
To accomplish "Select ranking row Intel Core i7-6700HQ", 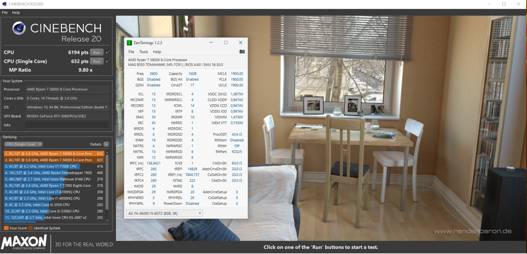I will tap(54, 192).
